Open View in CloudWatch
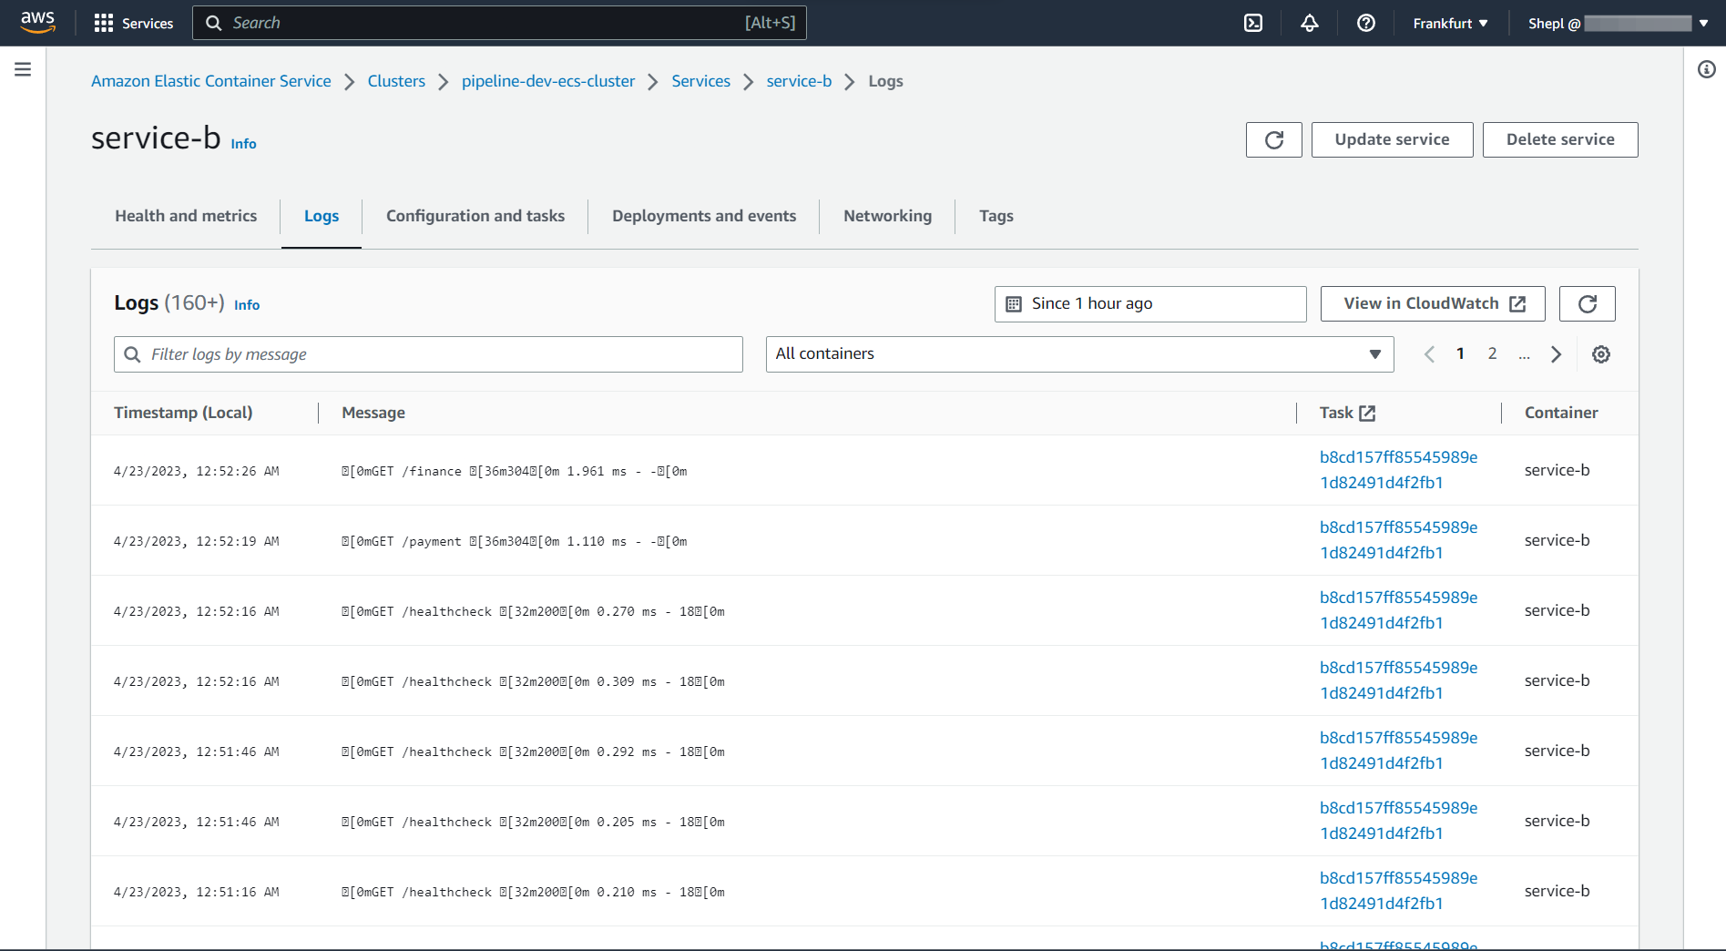This screenshot has width=1726, height=951. click(1433, 303)
